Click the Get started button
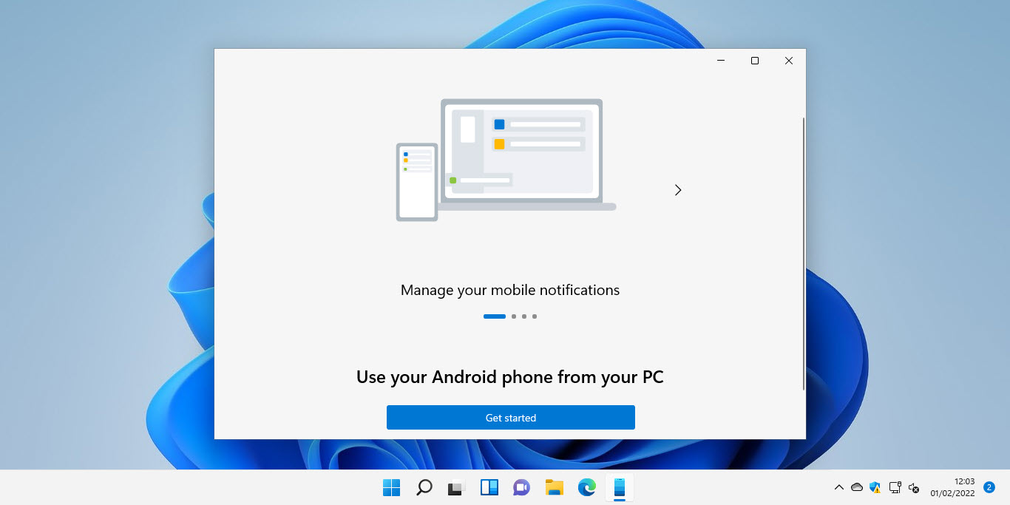The image size is (1010, 505). click(510, 417)
